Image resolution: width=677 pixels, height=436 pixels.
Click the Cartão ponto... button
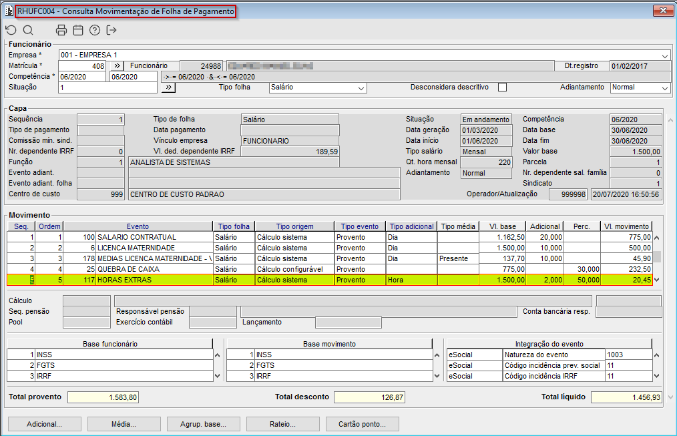363,424
